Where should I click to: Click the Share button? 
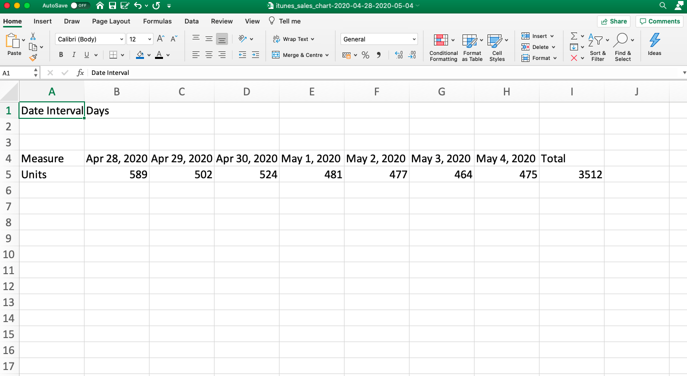tap(613, 21)
